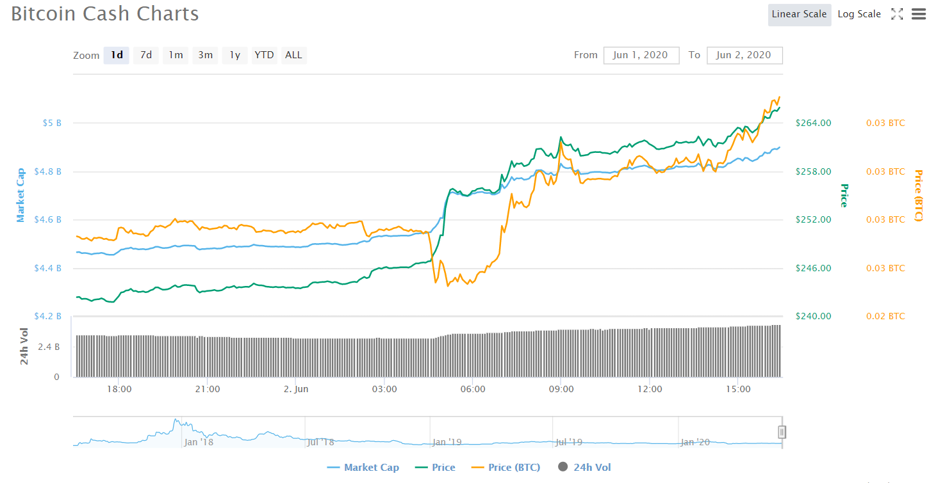The width and height of the screenshot is (945, 483).
Task: Select the 1y zoom range
Action: (x=234, y=55)
